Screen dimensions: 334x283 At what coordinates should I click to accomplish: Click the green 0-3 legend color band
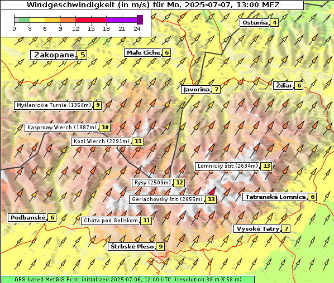pos(24,20)
